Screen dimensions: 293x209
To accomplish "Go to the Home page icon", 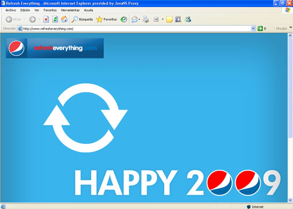I will (x=64, y=19).
